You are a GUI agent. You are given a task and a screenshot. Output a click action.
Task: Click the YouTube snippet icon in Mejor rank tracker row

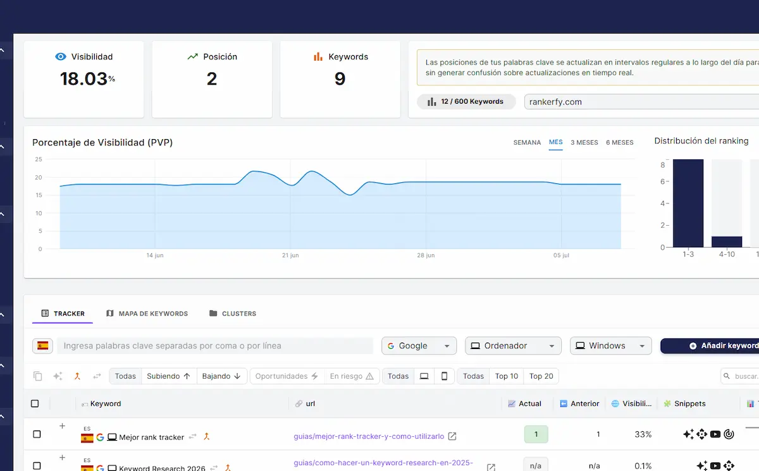tap(715, 434)
